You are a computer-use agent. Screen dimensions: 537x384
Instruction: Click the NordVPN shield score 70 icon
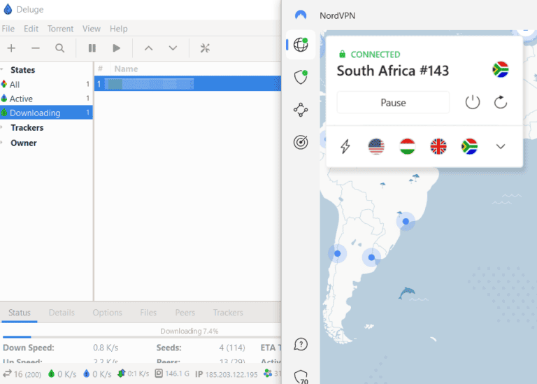[301, 377]
